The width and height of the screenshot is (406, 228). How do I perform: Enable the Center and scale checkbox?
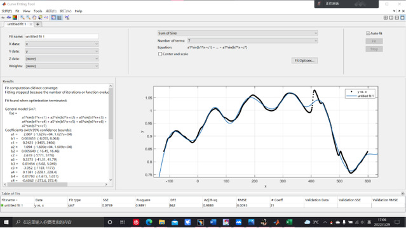160,54
